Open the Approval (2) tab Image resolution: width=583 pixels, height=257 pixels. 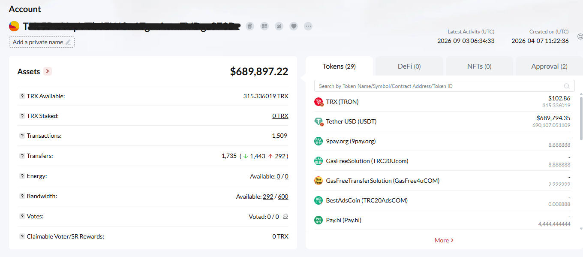[549, 67]
